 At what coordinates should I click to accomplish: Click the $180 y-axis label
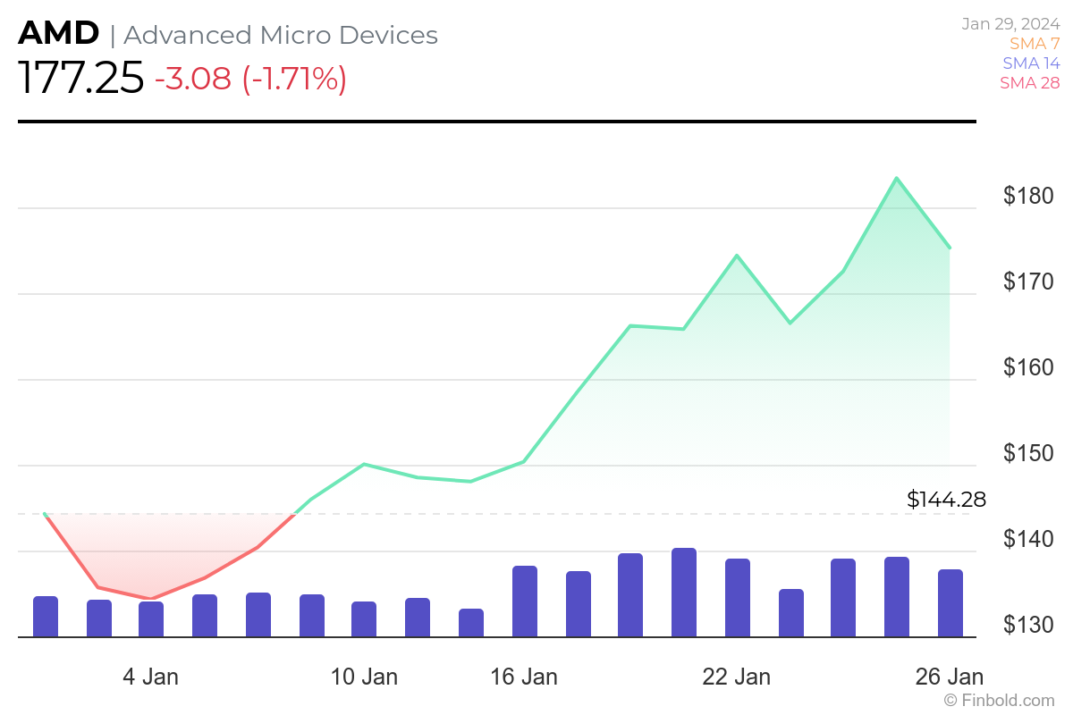tap(1028, 196)
